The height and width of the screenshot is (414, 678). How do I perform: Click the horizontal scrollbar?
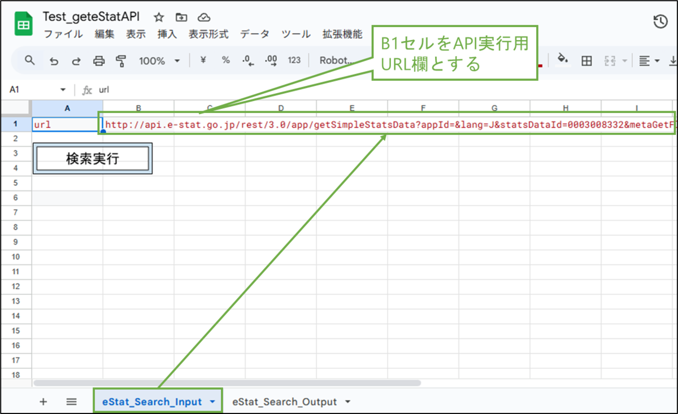pos(227,382)
